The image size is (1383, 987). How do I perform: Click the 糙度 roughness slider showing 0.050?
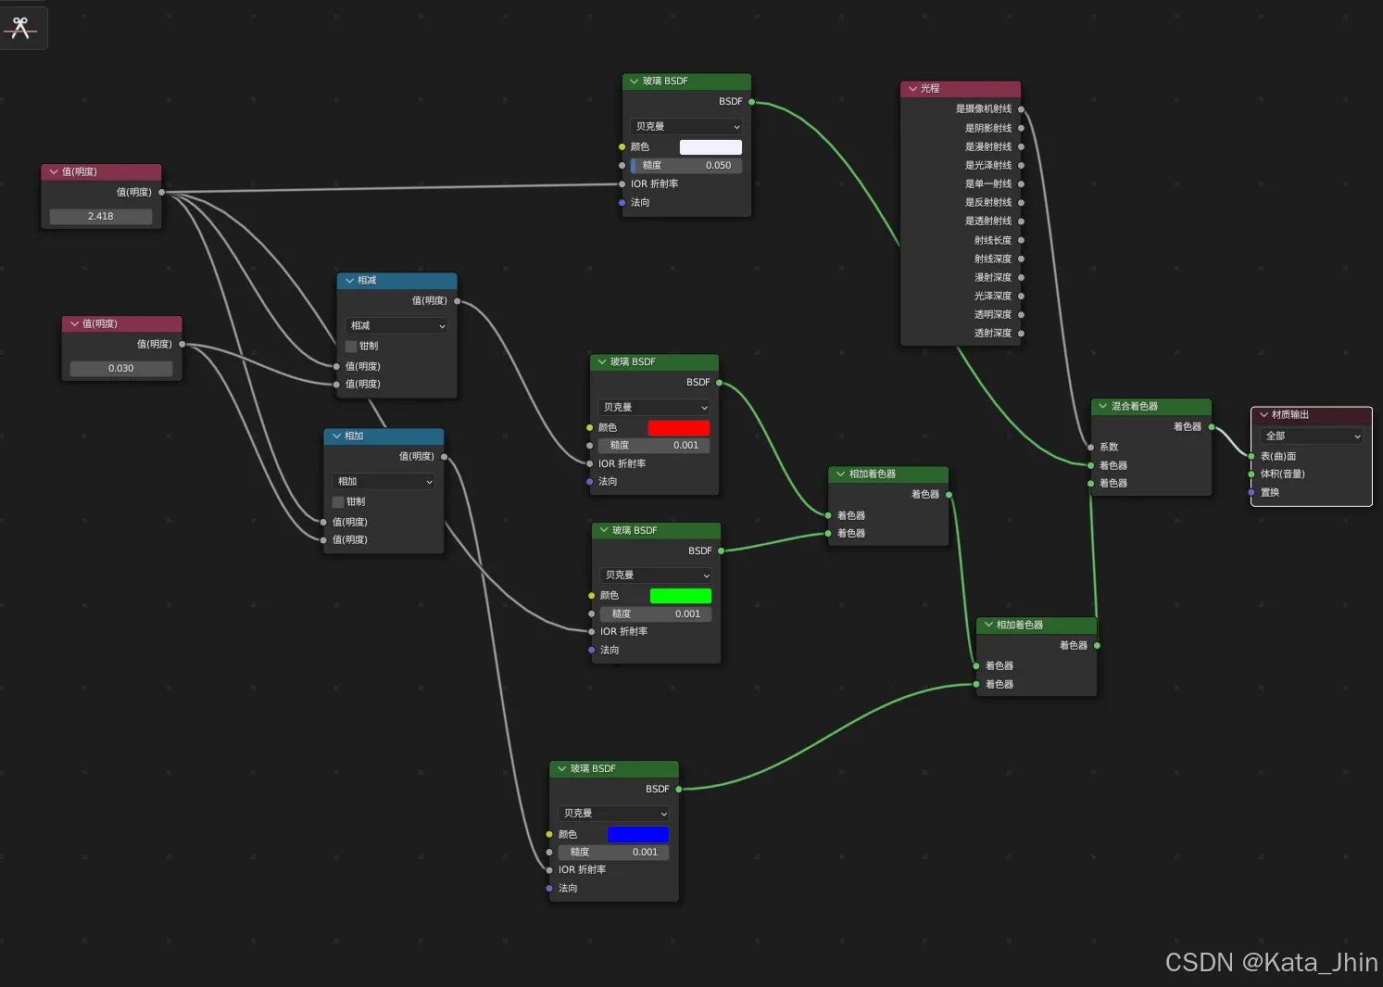[x=685, y=166]
